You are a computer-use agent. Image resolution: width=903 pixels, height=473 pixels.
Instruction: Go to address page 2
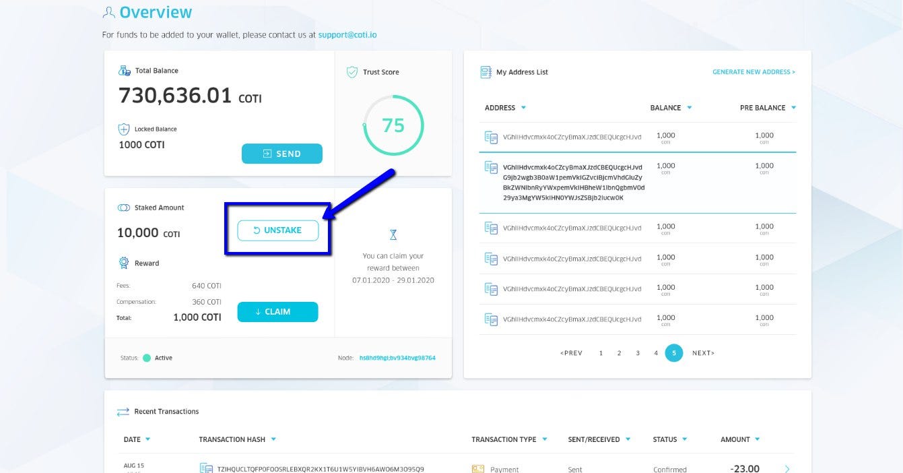619,353
